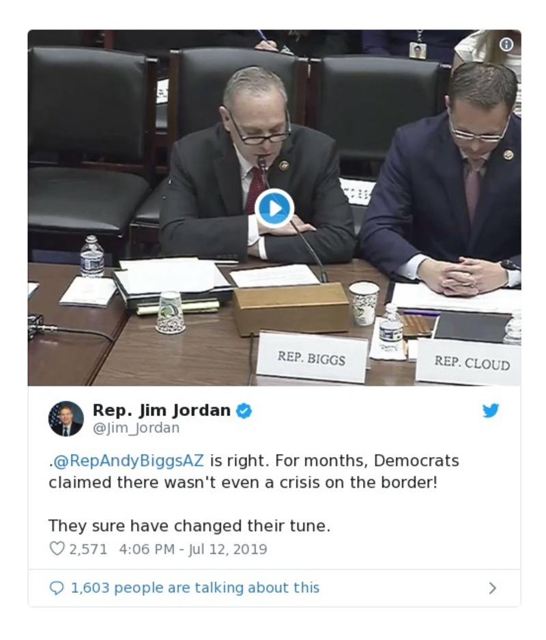Click the speech bubble reply icon
This screenshot has width=546, height=640.
tap(56, 588)
